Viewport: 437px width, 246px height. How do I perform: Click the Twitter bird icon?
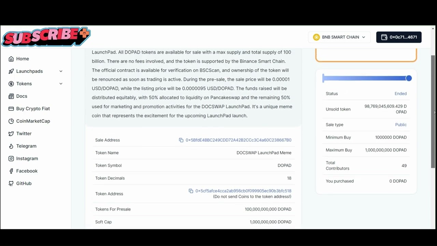(11, 134)
